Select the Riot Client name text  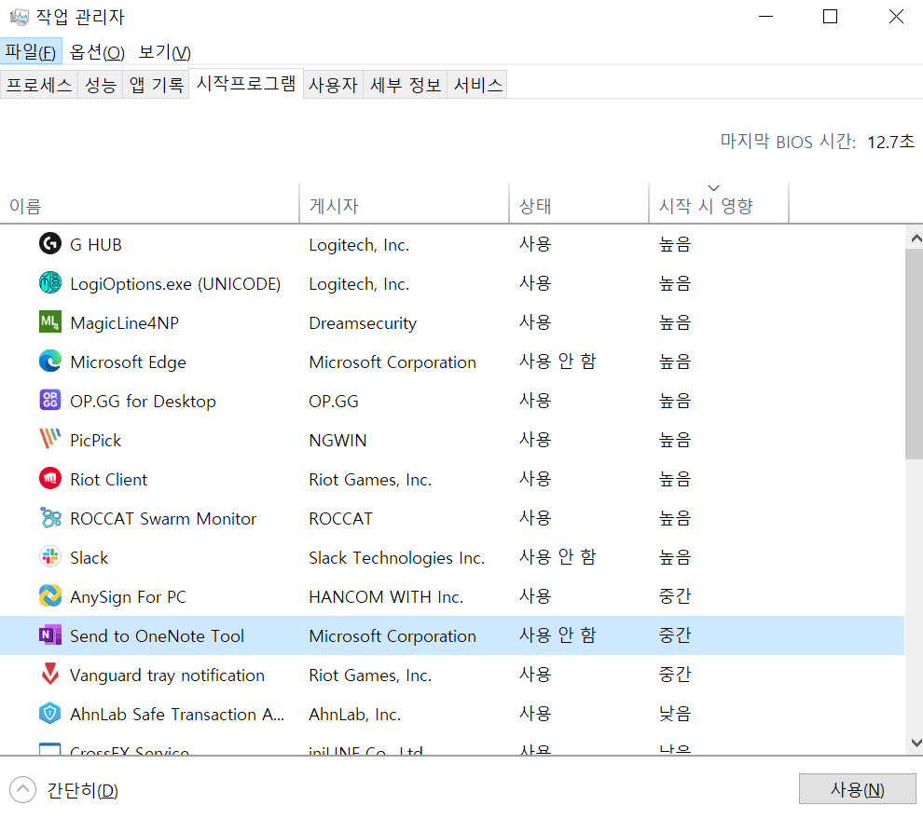pyautogui.click(x=108, y=480)
